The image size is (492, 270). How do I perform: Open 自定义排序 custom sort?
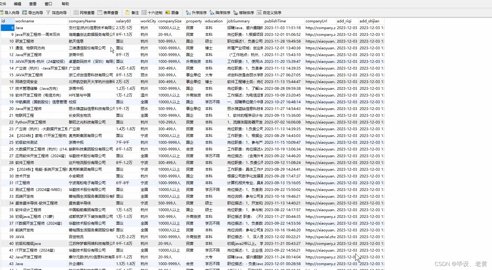tap(269, 13)
